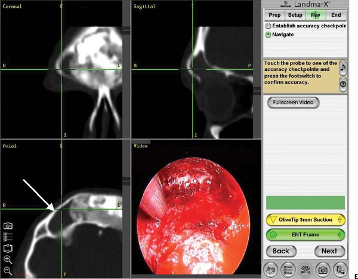
Task: Open the OliveTip 3mm Suction instrument selector
Action: 305,219
